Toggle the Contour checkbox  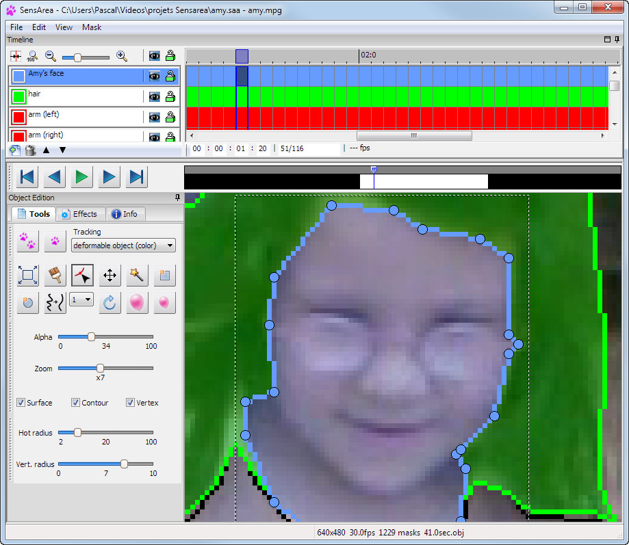click(x=76, y=403)
